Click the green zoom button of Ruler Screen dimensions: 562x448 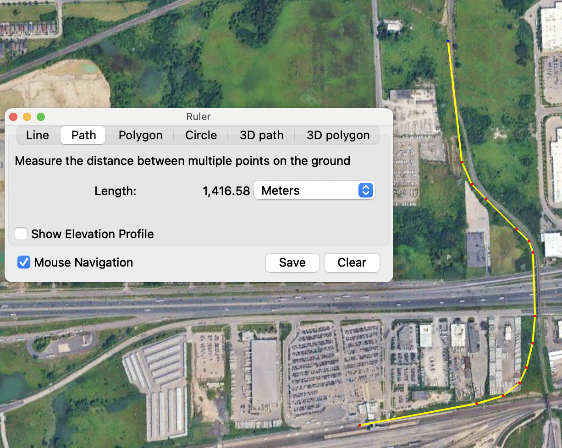click(x=41, y=117)
